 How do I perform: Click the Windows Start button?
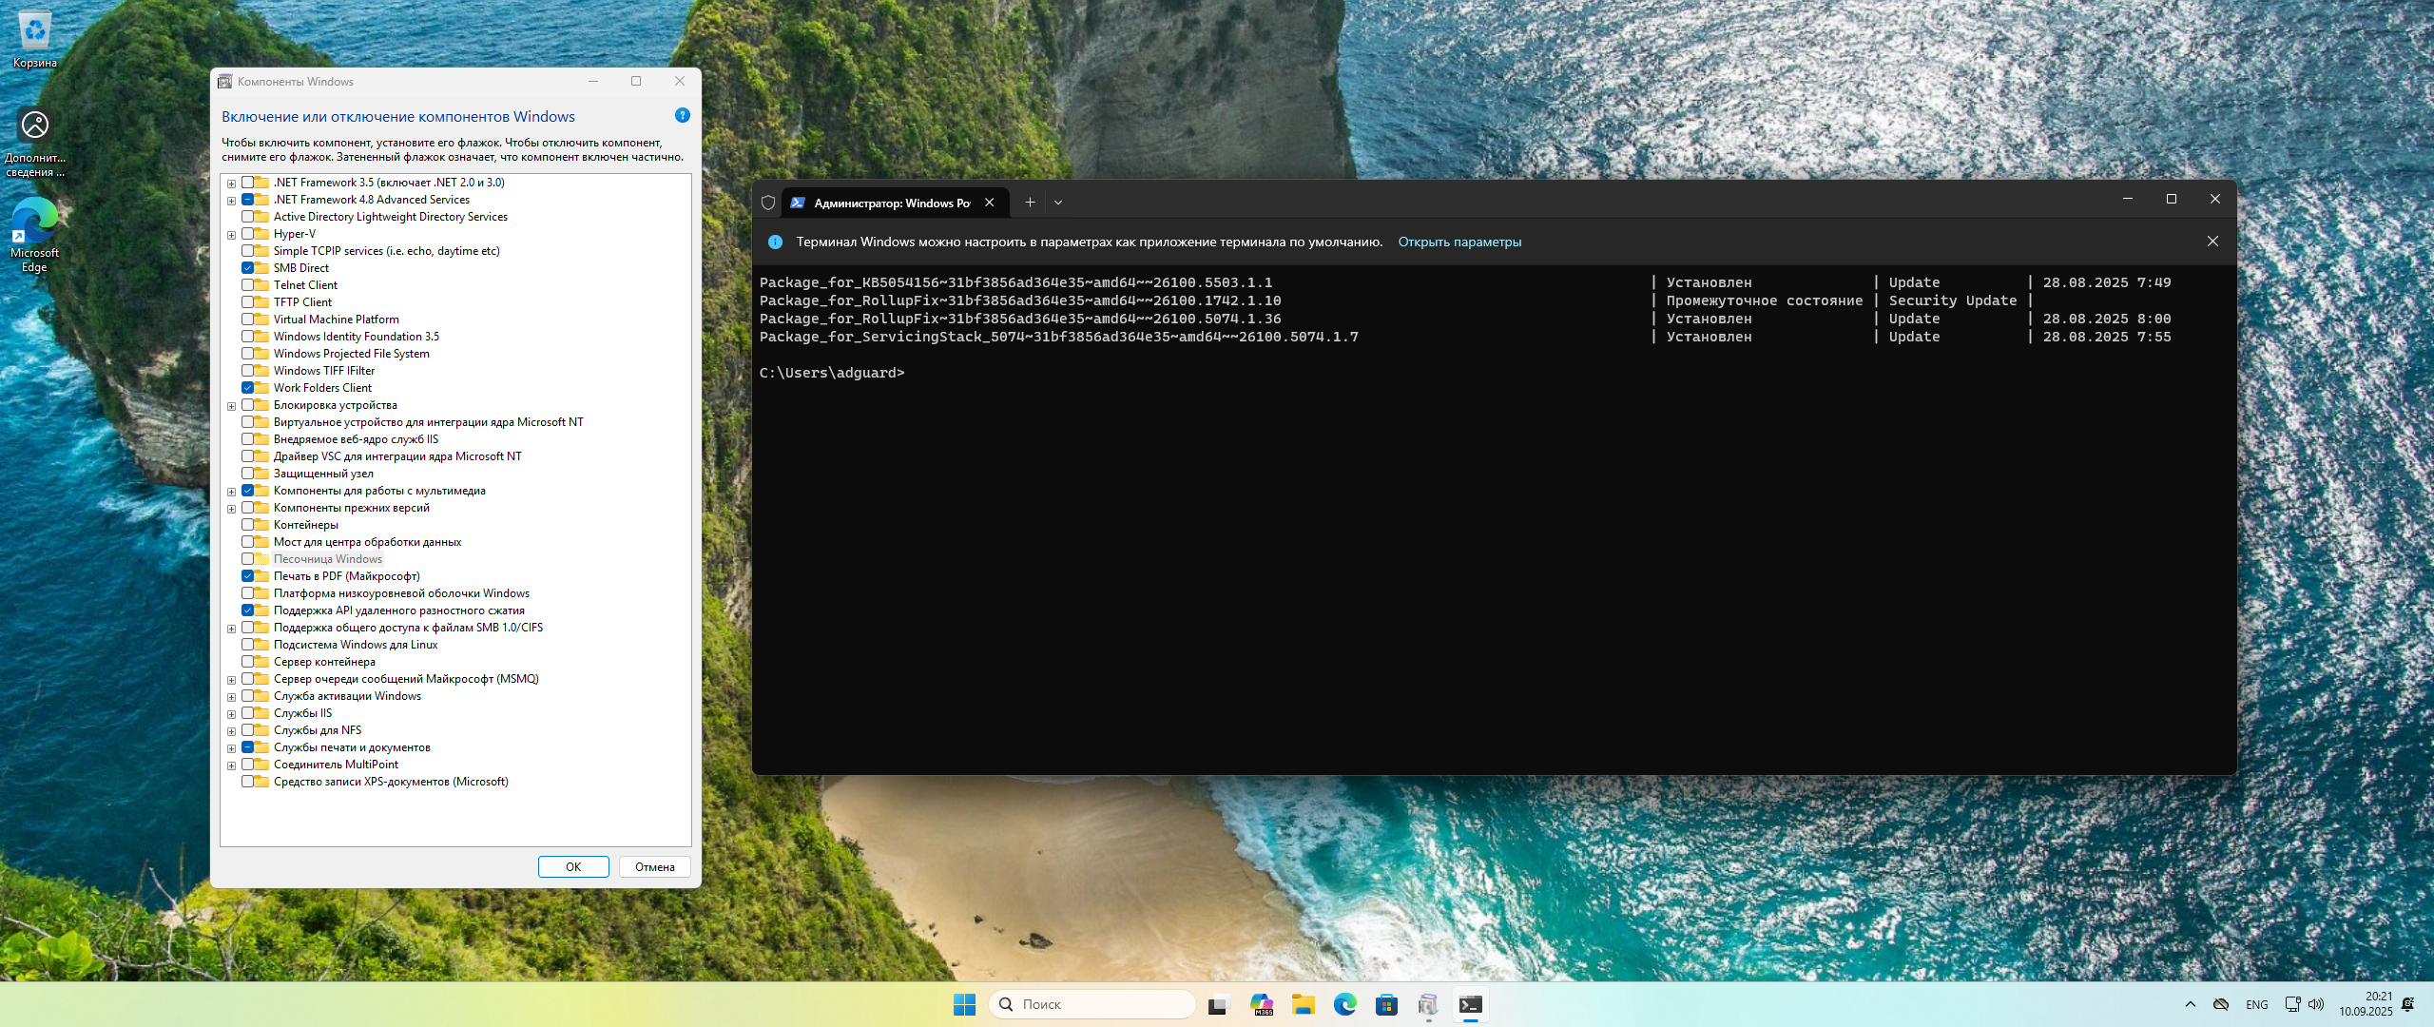[x=964, y=1004]
